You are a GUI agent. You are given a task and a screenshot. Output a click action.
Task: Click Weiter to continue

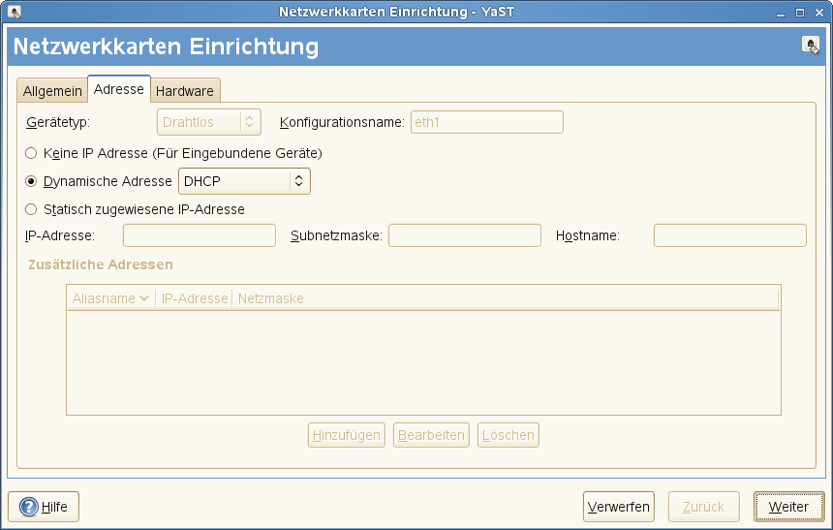click(788, 507)
